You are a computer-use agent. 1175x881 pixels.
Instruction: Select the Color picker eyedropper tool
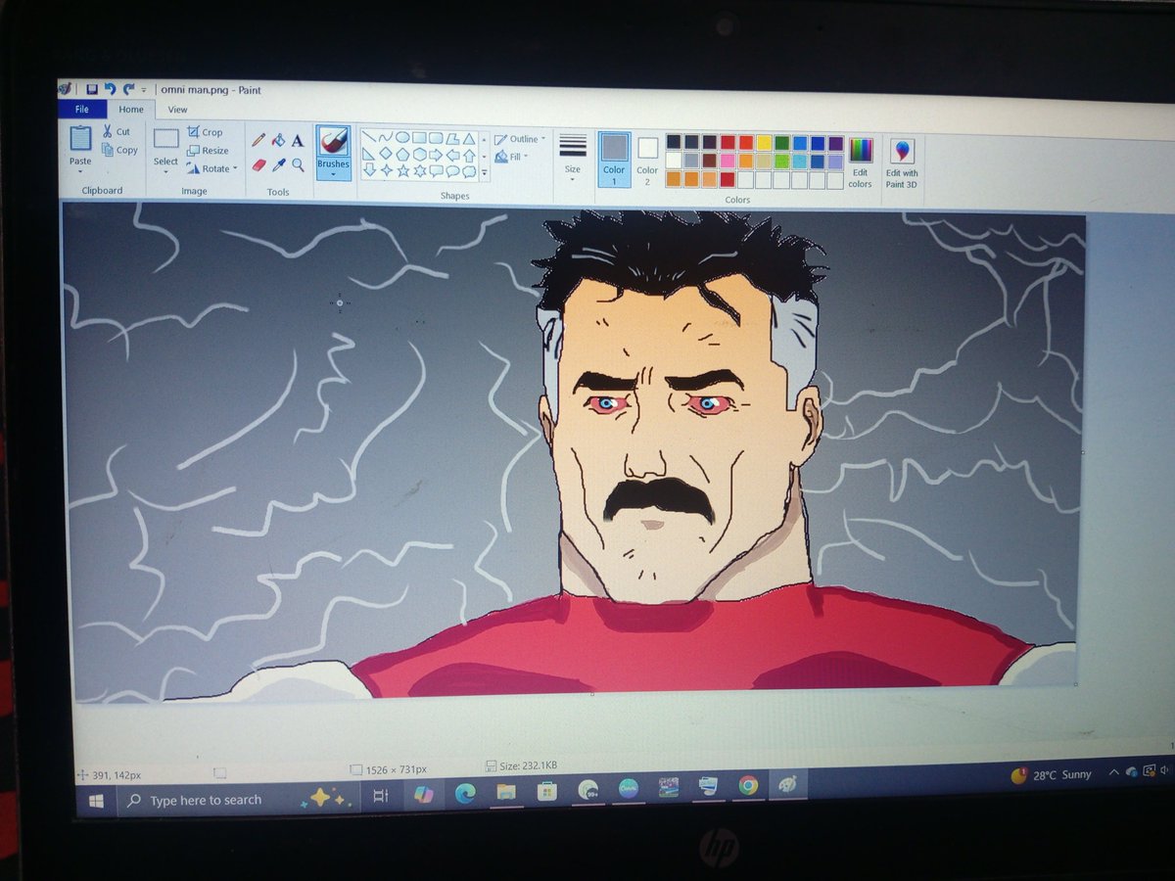click(279, 165)
